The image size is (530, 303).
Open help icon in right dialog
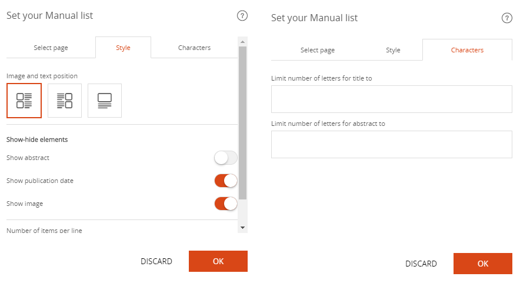pyautogui.click(x=506, y=18)
